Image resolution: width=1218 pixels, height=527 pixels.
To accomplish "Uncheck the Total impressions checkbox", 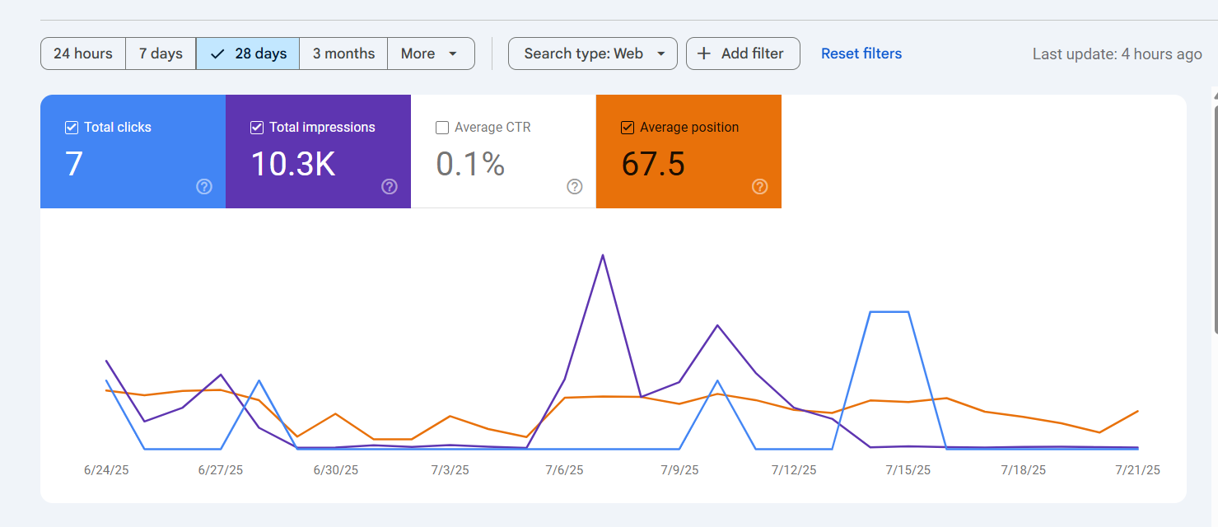I will [257, 128].
